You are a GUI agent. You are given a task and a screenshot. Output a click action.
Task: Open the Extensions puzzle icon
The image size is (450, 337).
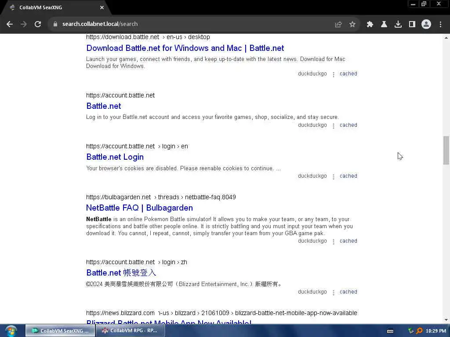[x=370, y=25]
